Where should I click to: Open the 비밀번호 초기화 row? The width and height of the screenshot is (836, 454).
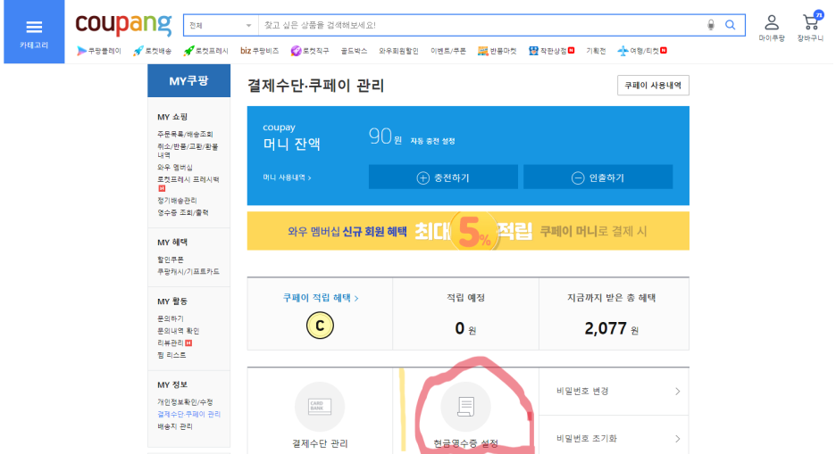coord(614,438)
